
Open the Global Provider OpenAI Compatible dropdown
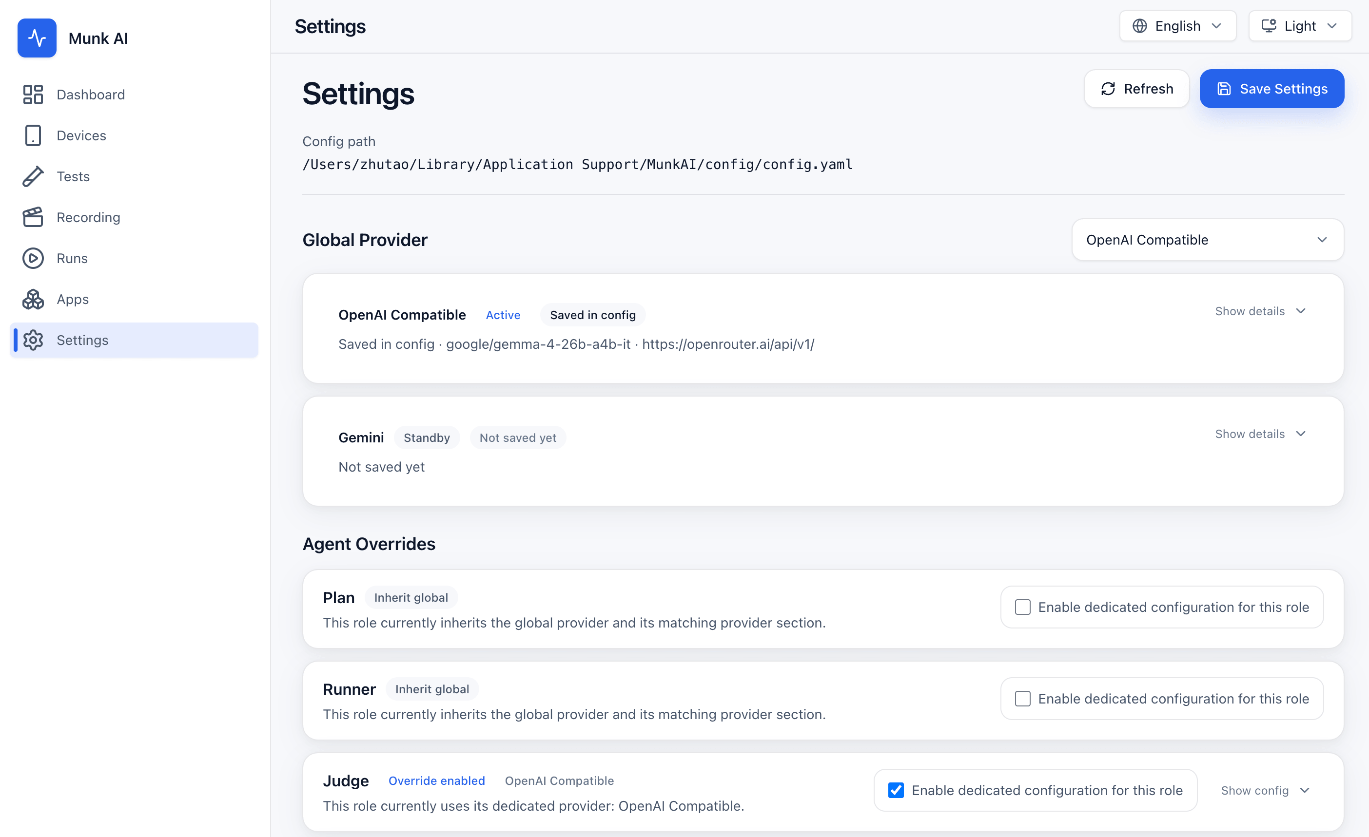(x=1207, y=240)
